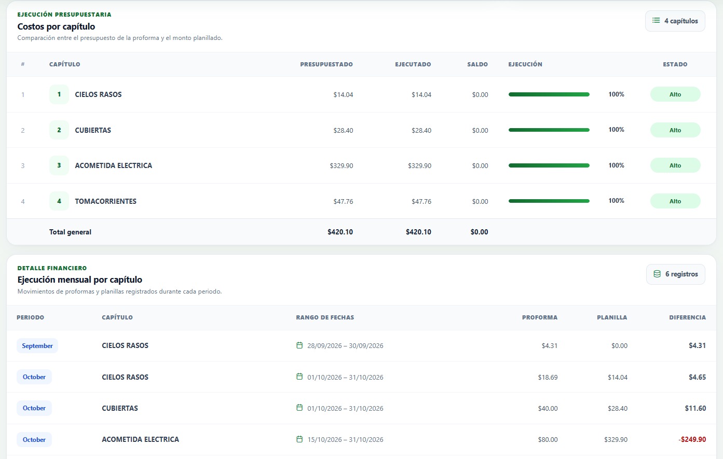Screen dimensions: 723x459
Task: Click $28.40 presupuestado value for CUBIERTAS
Action: [x=343, y=130]
